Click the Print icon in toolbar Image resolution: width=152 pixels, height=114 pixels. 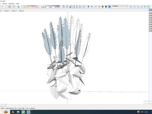(x=10, y=7)
